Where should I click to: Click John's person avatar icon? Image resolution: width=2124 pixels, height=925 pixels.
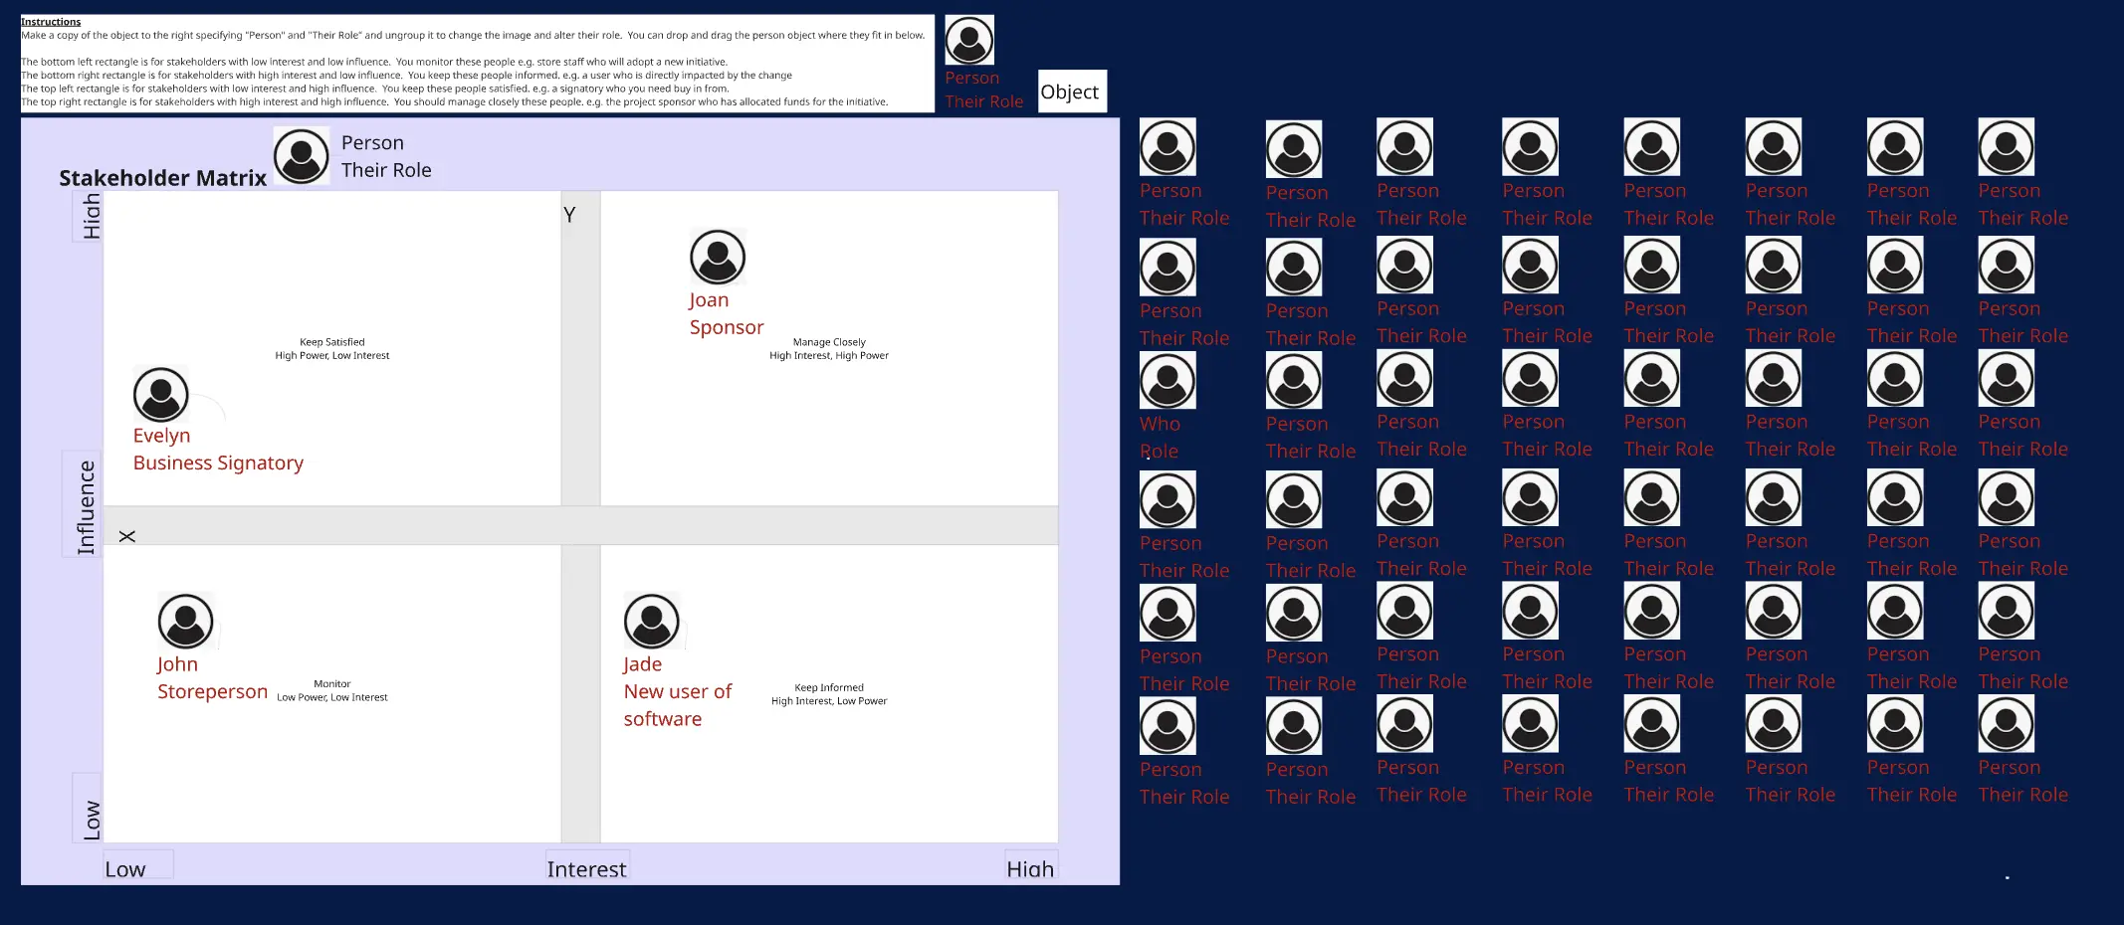click(185, 621)
